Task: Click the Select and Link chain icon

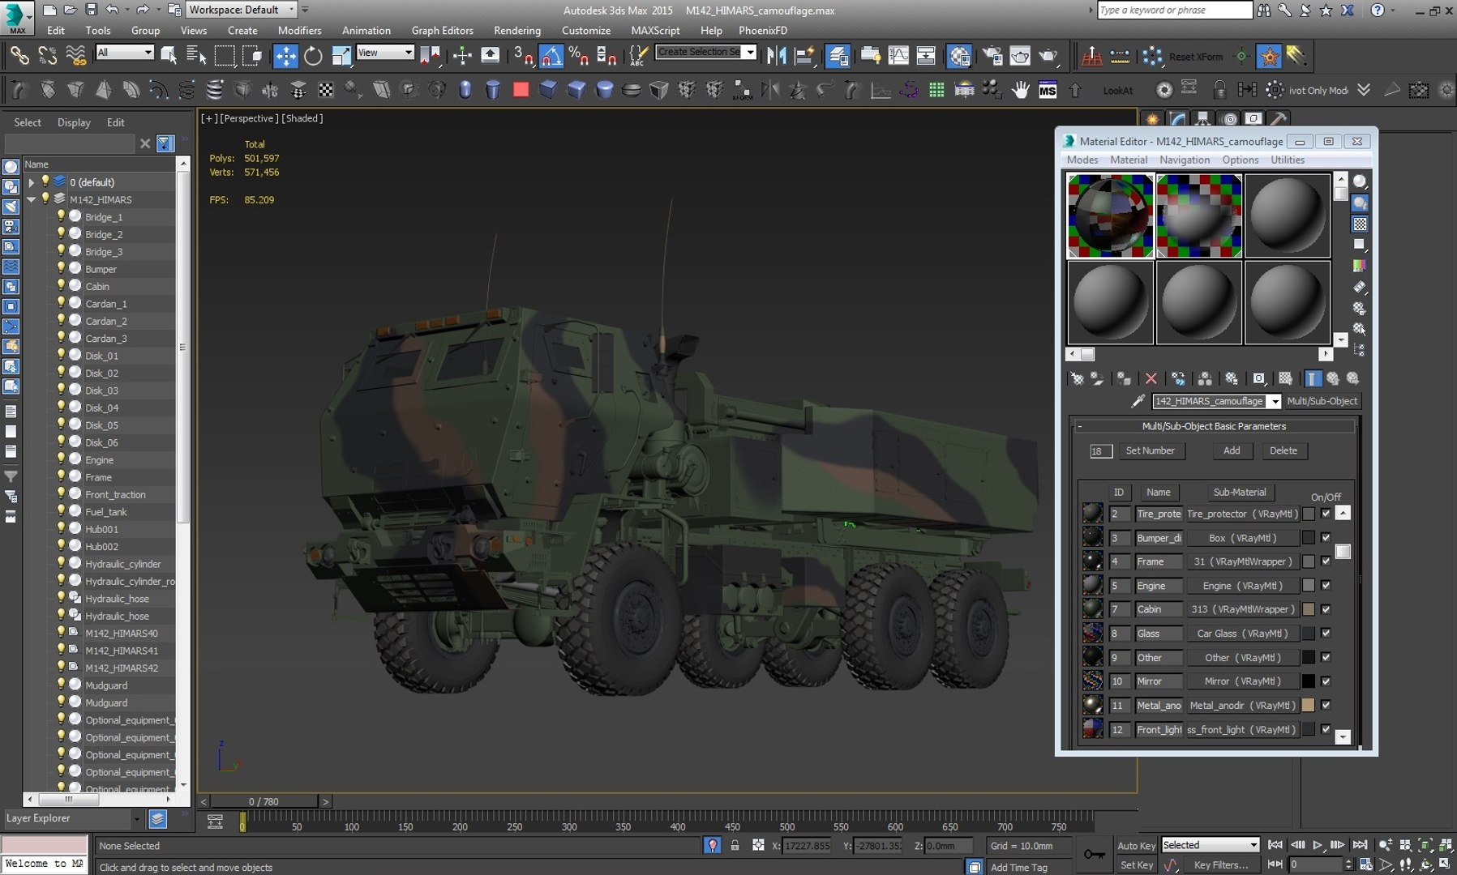Action: 19,56
